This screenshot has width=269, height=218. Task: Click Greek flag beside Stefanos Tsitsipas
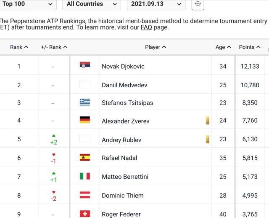click(85, 102)
